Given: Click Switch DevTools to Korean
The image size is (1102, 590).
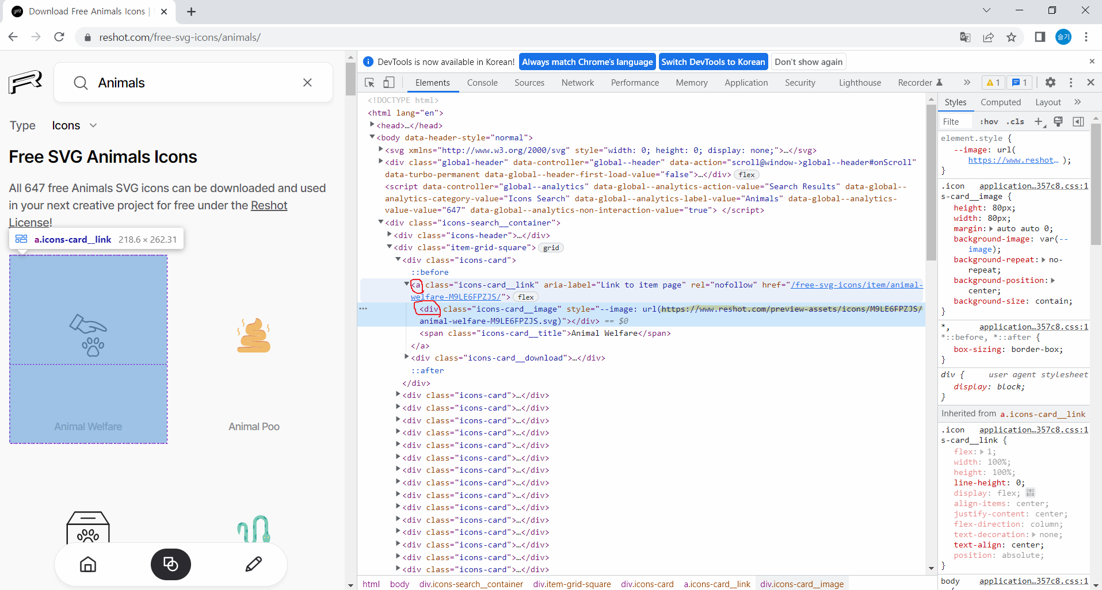Looking at the screenshot, I should (713, 62).
